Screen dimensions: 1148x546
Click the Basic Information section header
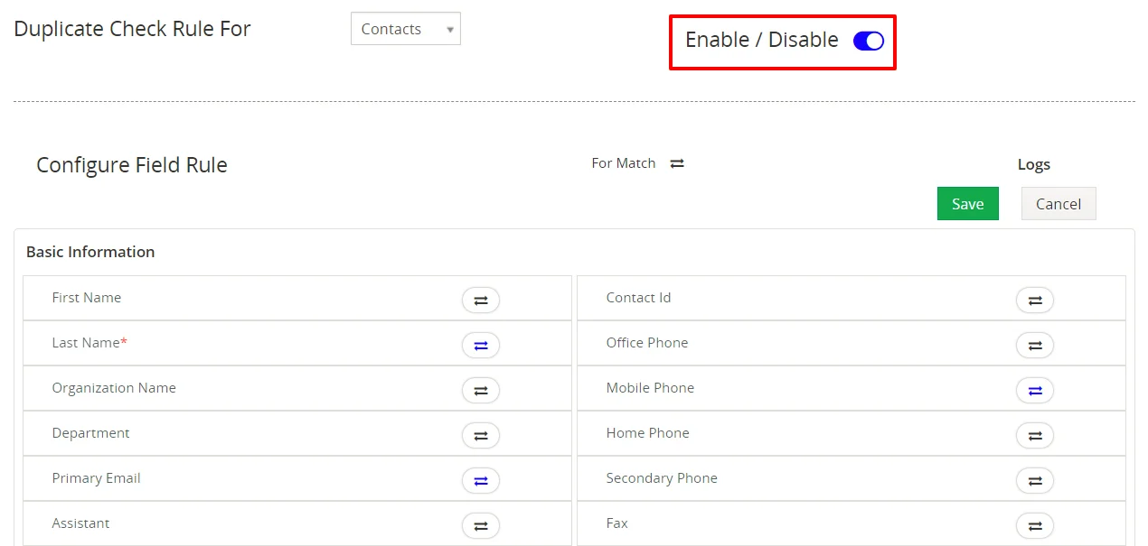coord(90,252)
